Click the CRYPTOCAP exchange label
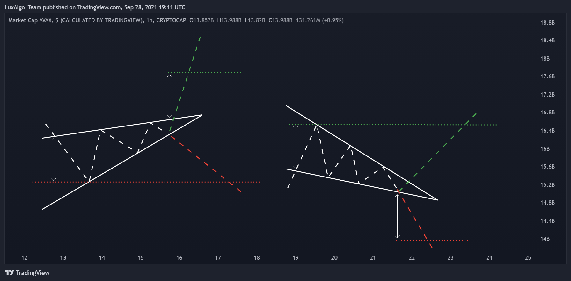The image size is (571, 281). [171, 20]
